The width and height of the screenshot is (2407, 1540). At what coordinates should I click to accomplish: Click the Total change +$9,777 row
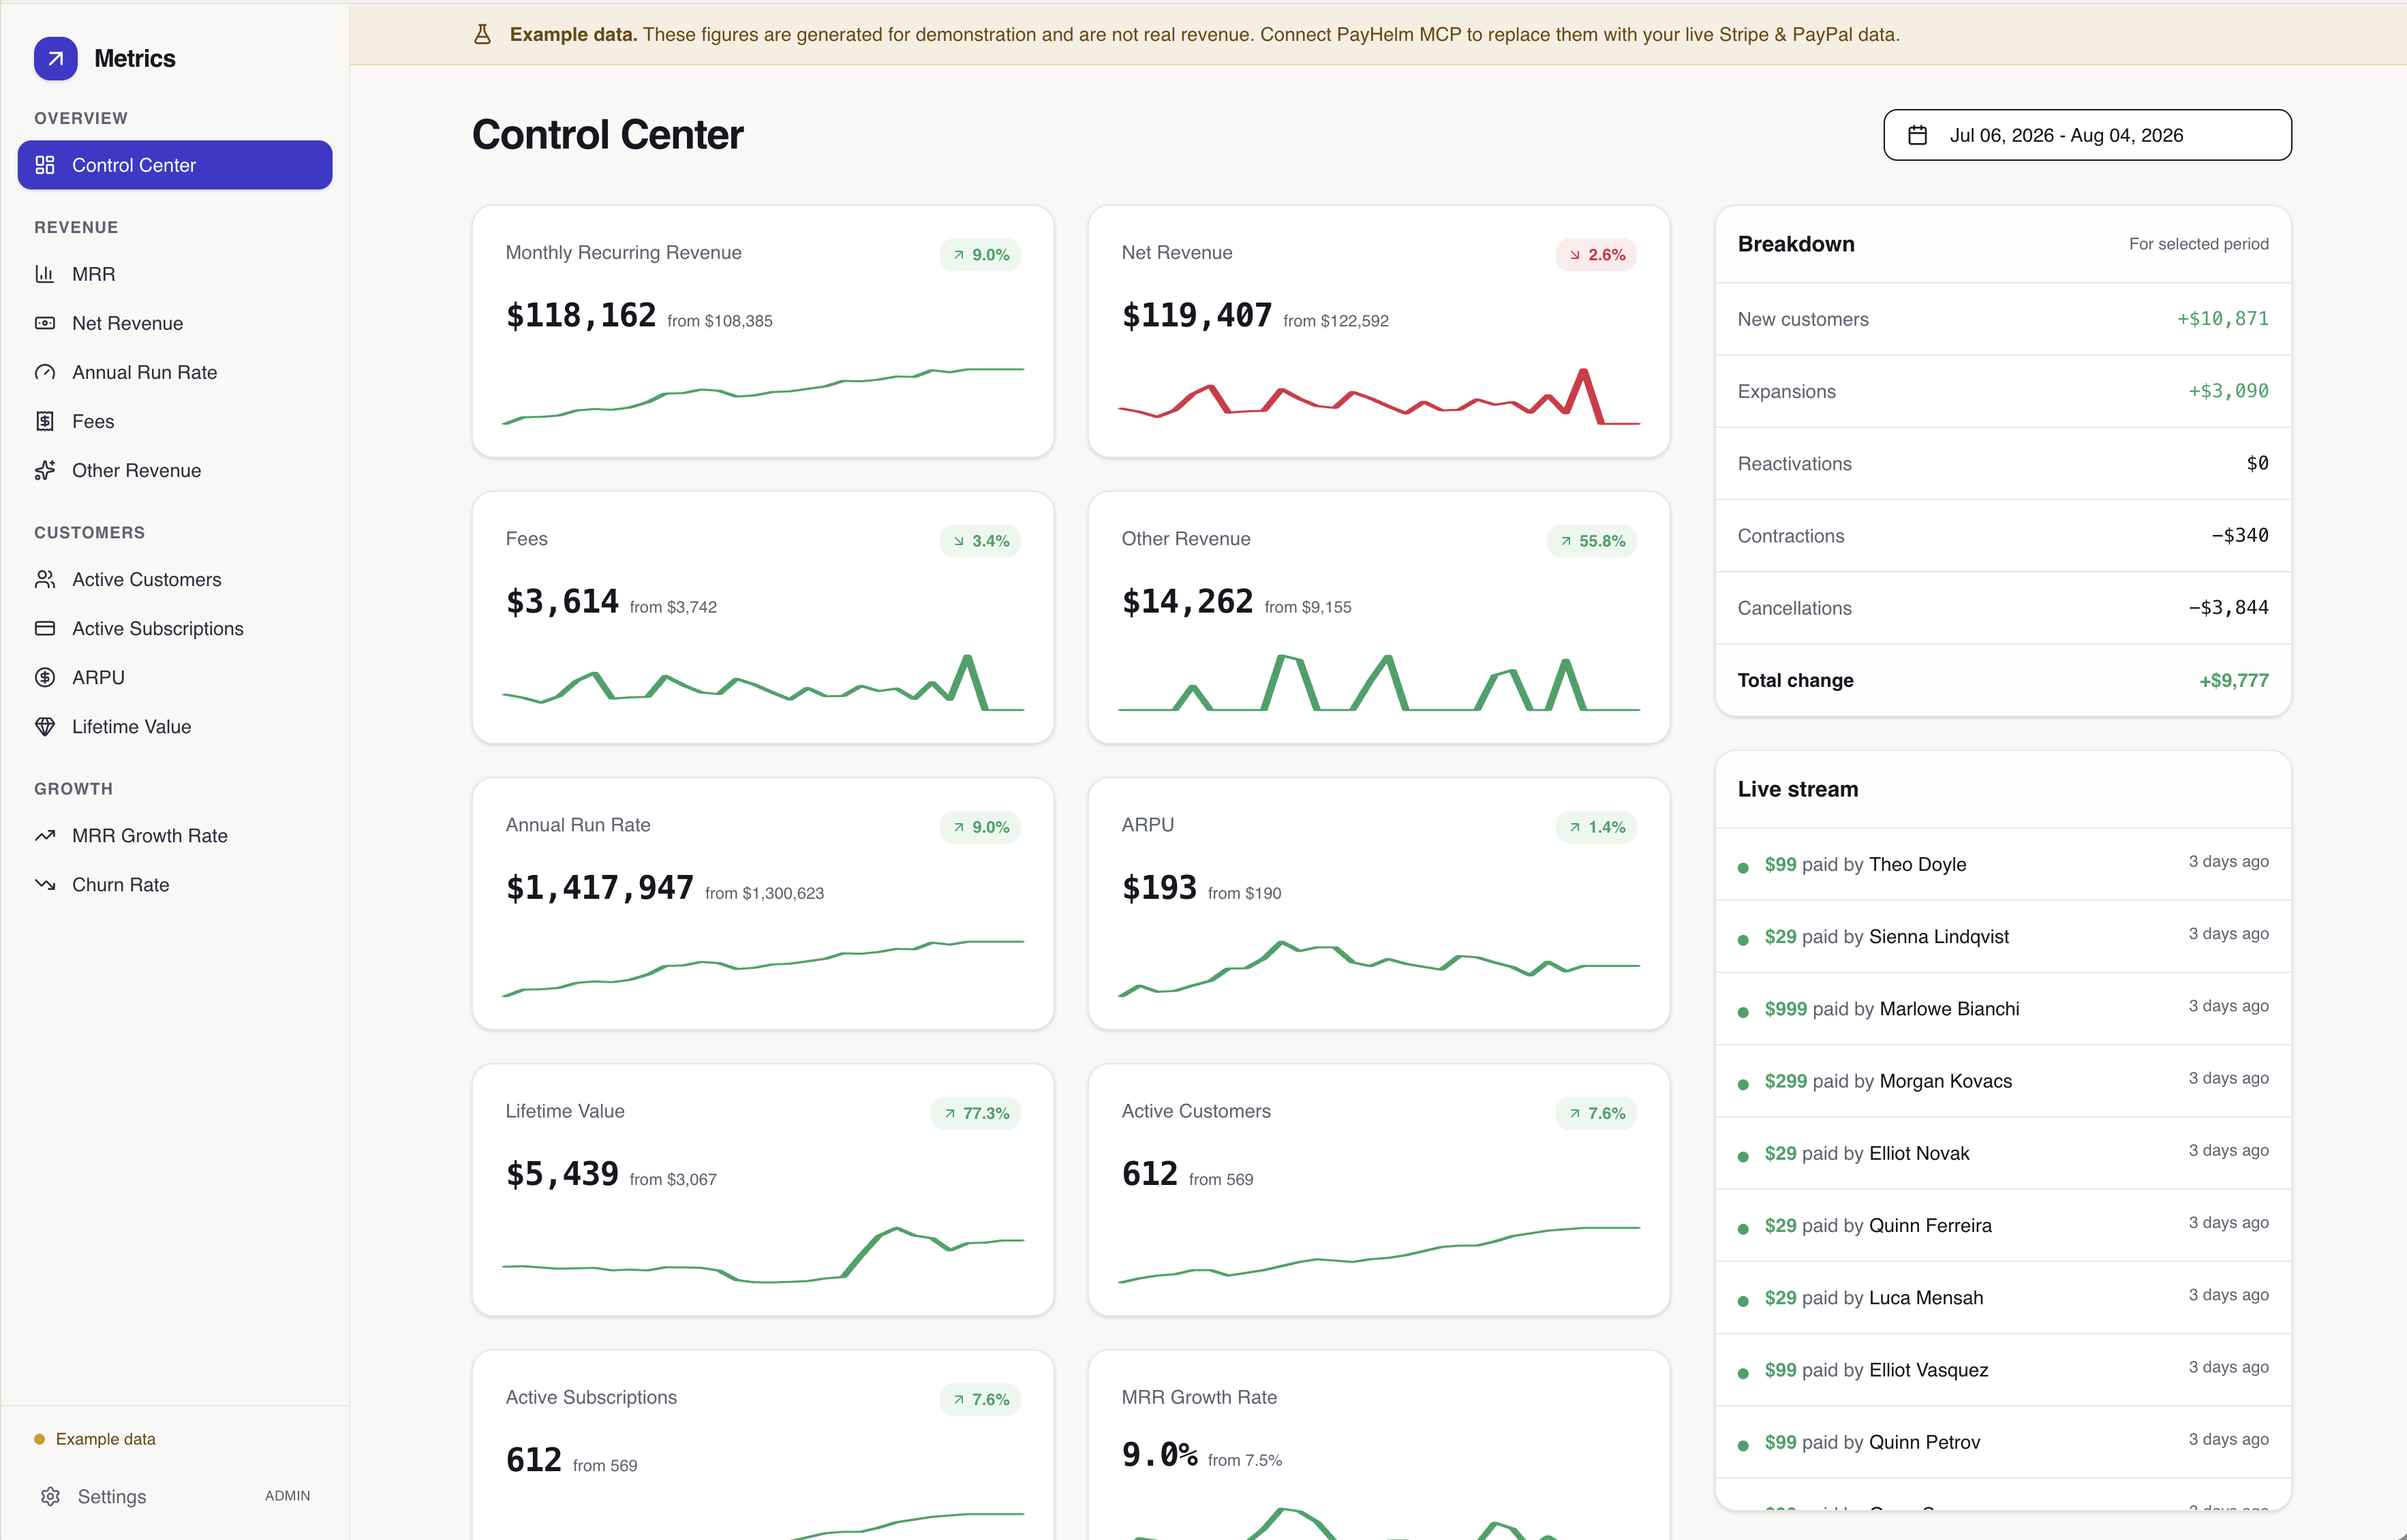click(2003, 680)
